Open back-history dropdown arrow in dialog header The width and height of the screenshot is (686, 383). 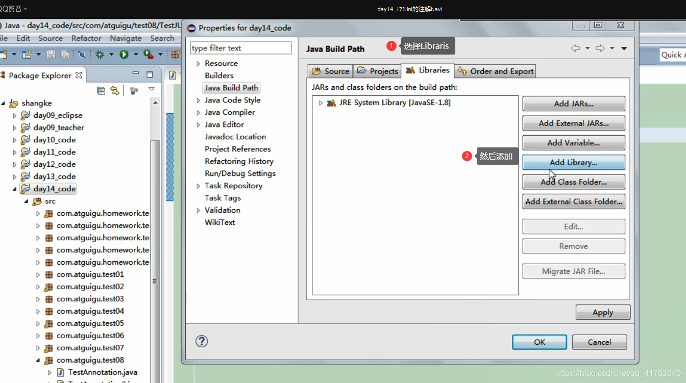(587, 48)
